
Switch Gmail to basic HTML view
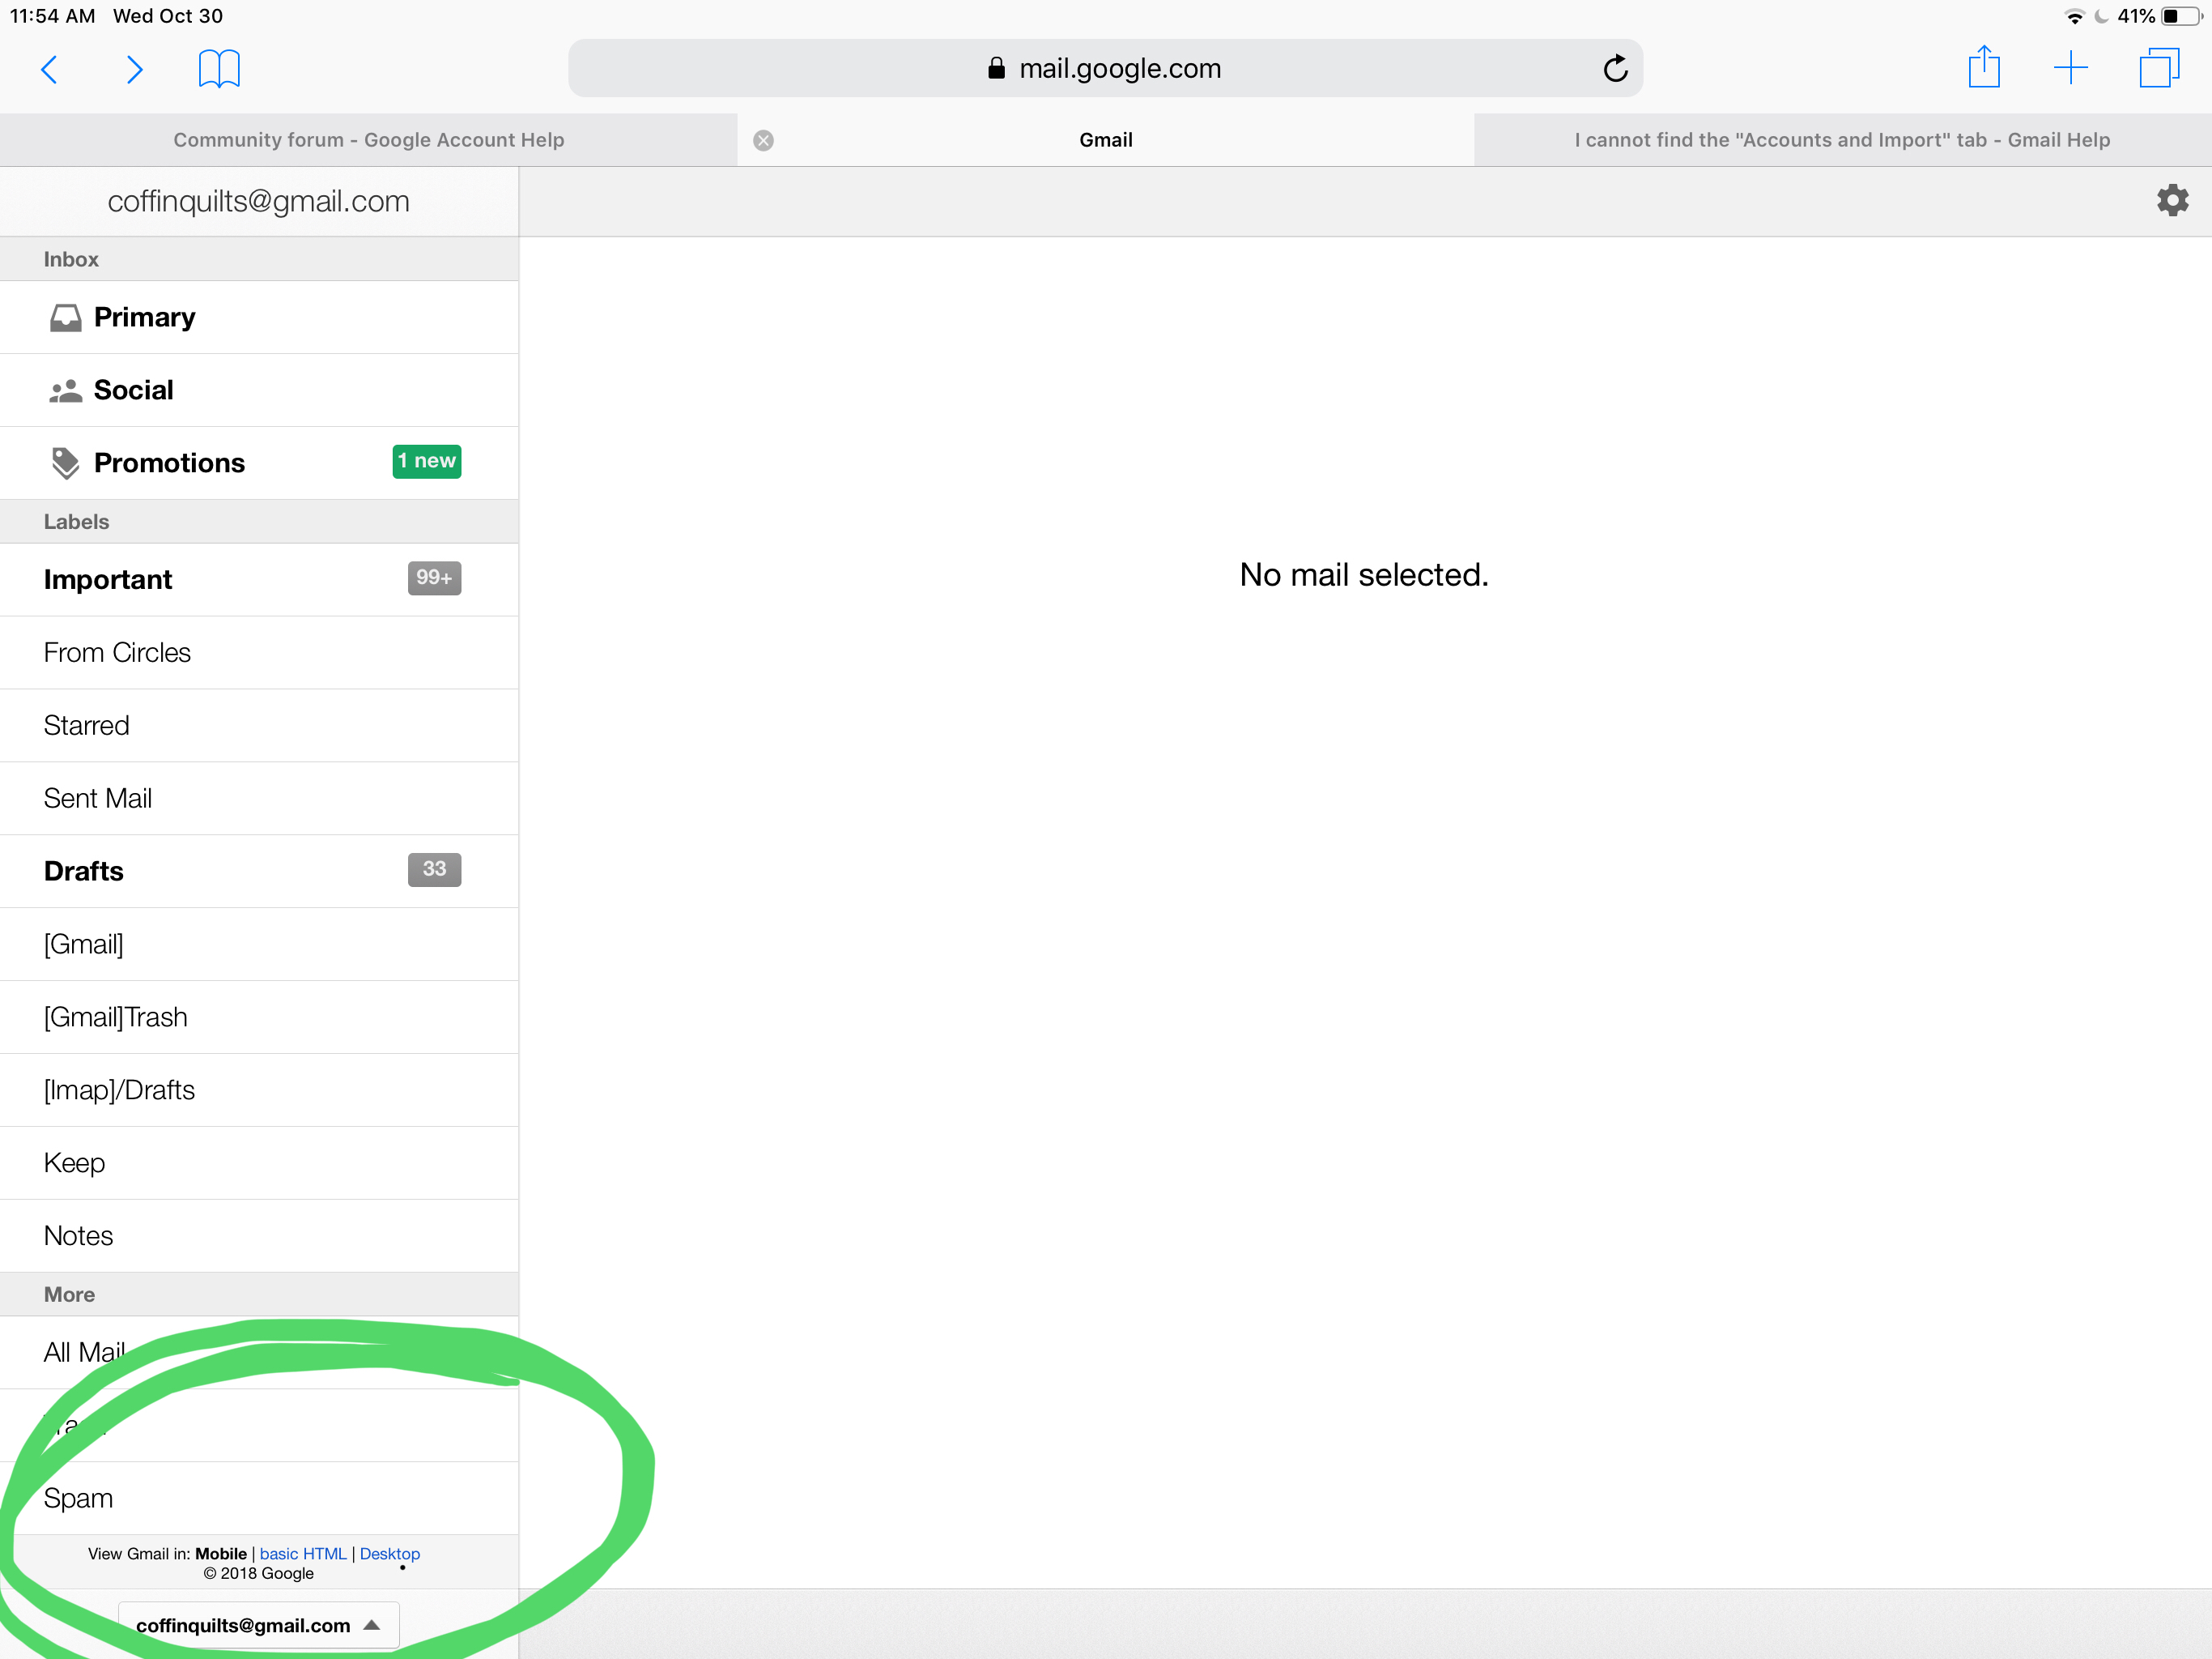[302, 1553]
